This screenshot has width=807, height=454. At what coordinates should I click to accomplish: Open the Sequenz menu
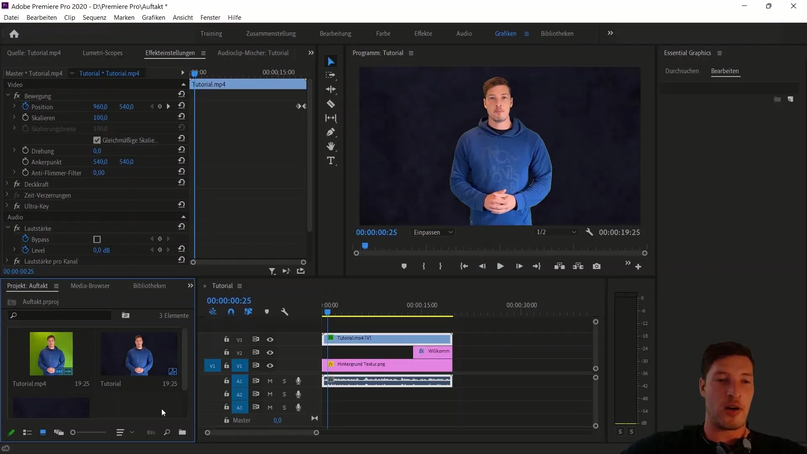pyautogui.click(x=94, y=18)
